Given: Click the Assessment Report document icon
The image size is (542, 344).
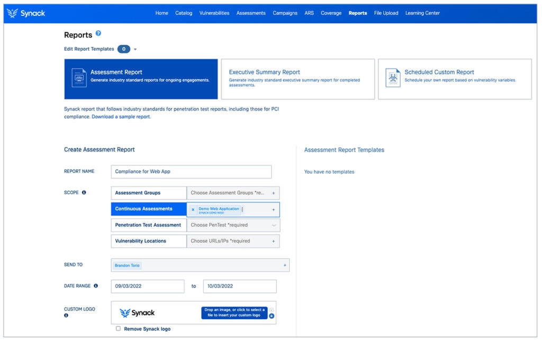Looking at the screenshot, I should pos(79,78).
